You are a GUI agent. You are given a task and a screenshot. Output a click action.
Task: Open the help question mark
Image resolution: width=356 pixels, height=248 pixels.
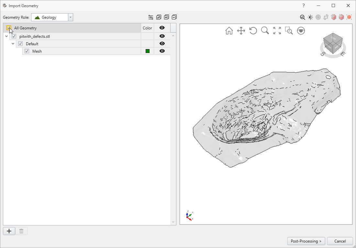coord(304,6)
